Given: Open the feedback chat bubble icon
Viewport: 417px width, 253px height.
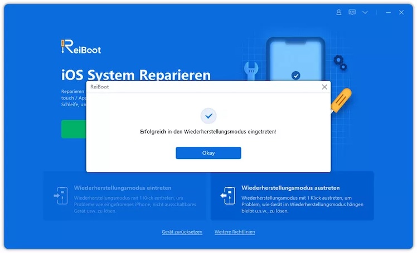Looking at the screenshot, I should coord(352,12).
